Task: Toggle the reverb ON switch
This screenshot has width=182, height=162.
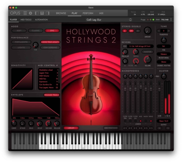Action: (x=125, y=46)
